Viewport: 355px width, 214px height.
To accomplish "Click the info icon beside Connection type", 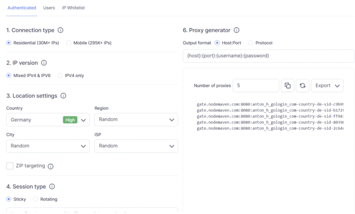I will coord(61,30).
